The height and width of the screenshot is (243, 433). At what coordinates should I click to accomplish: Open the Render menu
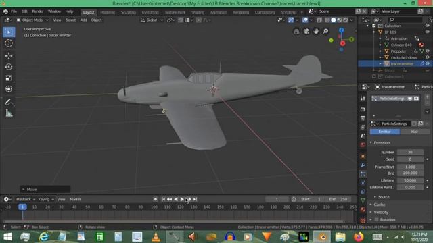[38, 11]
